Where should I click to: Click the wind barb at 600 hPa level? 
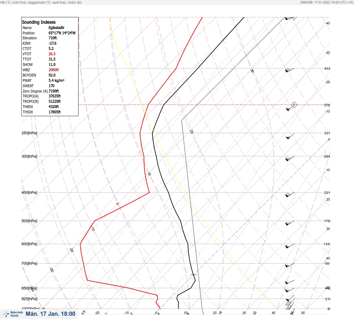290,246
